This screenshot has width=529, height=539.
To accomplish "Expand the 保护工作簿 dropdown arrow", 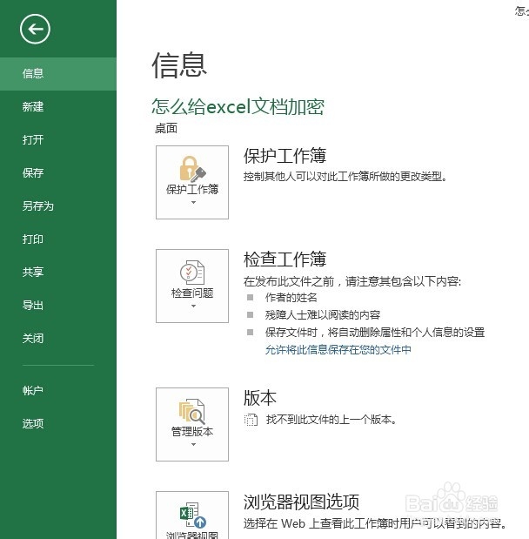I will [193, 203].
